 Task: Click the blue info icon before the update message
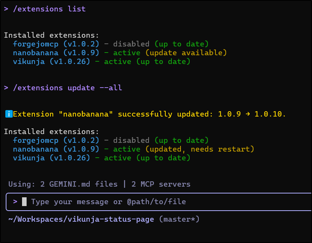click(9, 114)
